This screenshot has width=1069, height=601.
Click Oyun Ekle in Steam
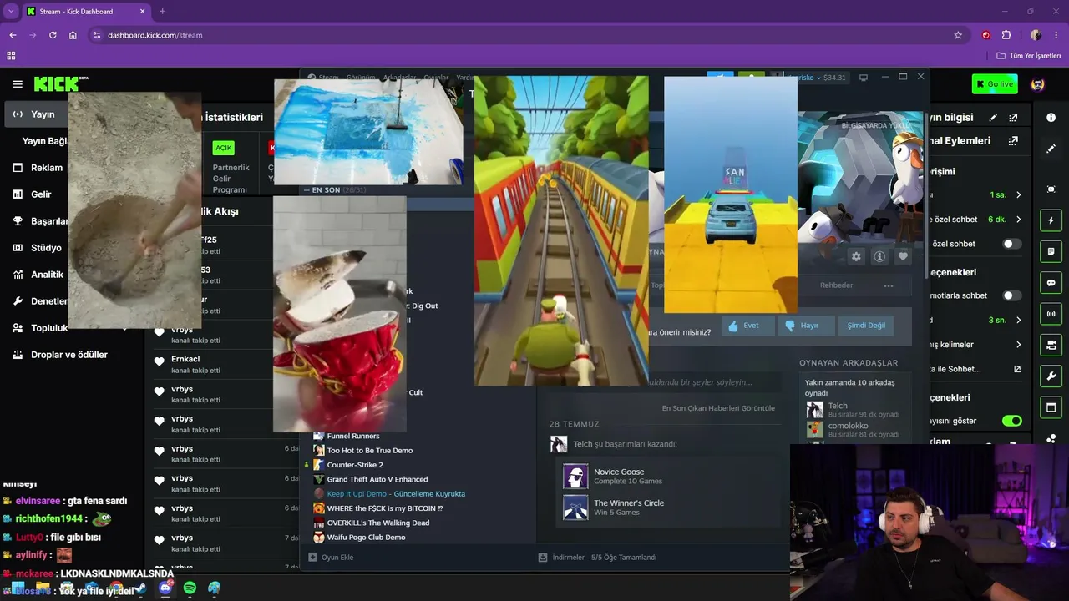pyautogui.click(x=331, y=557)
